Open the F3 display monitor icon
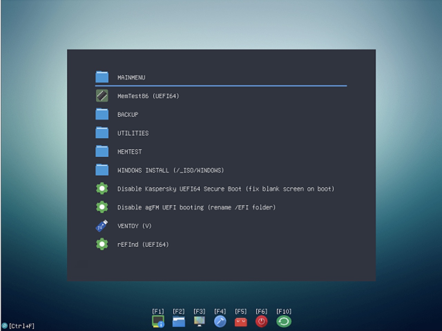This screenshot has height=331, width=442. pyautogui.click(x=199, y=322)
